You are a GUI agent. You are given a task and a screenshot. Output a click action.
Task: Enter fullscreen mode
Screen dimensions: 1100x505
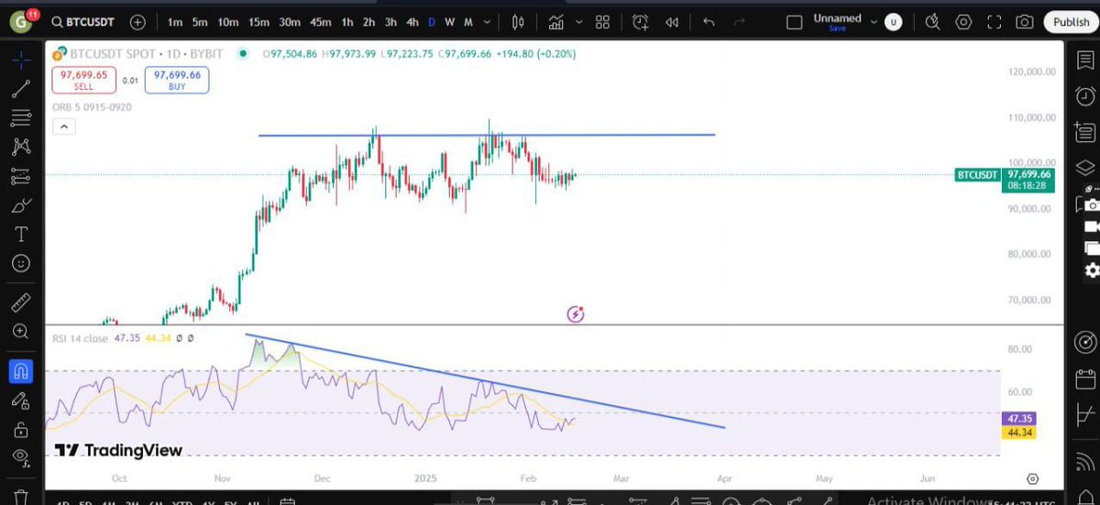click(x=994, y=22)
